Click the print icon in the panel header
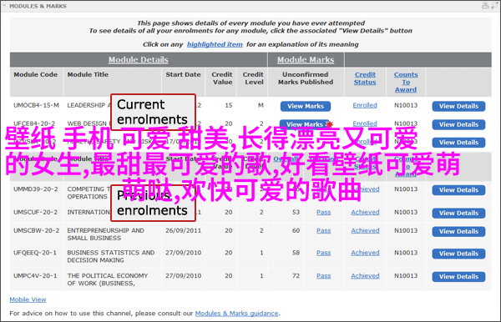Viewport: 501px width, 322px height. coord(485,6)
